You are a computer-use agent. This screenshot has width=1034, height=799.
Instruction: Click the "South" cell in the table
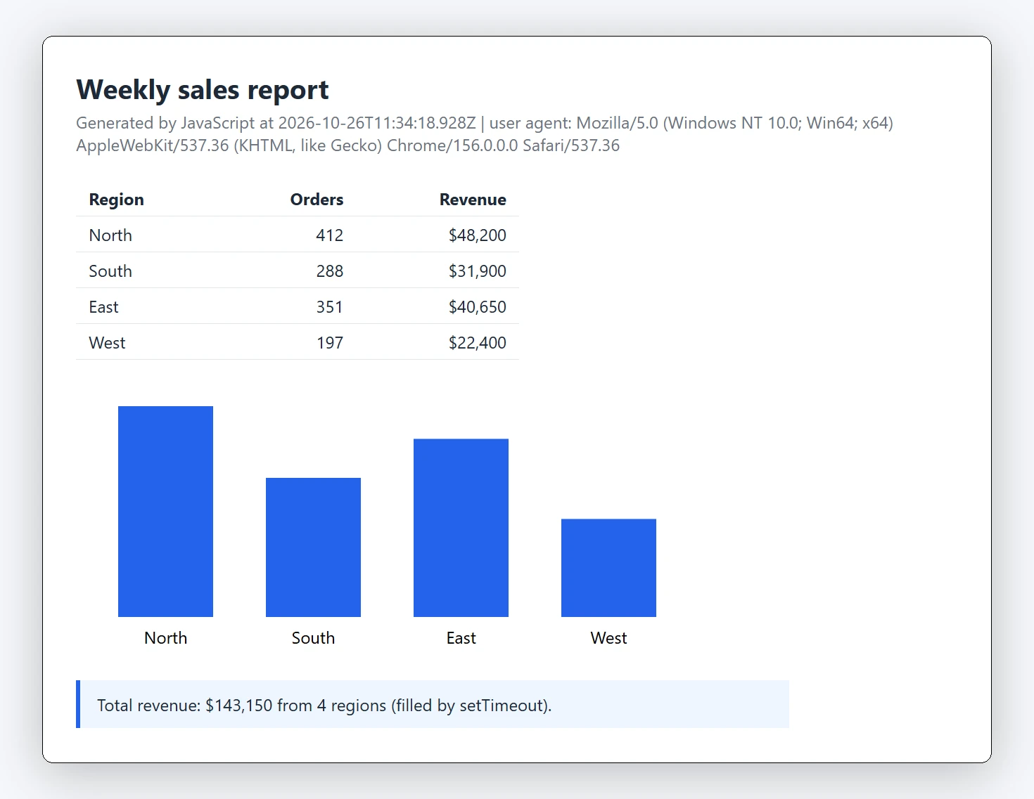coord(110,271)
